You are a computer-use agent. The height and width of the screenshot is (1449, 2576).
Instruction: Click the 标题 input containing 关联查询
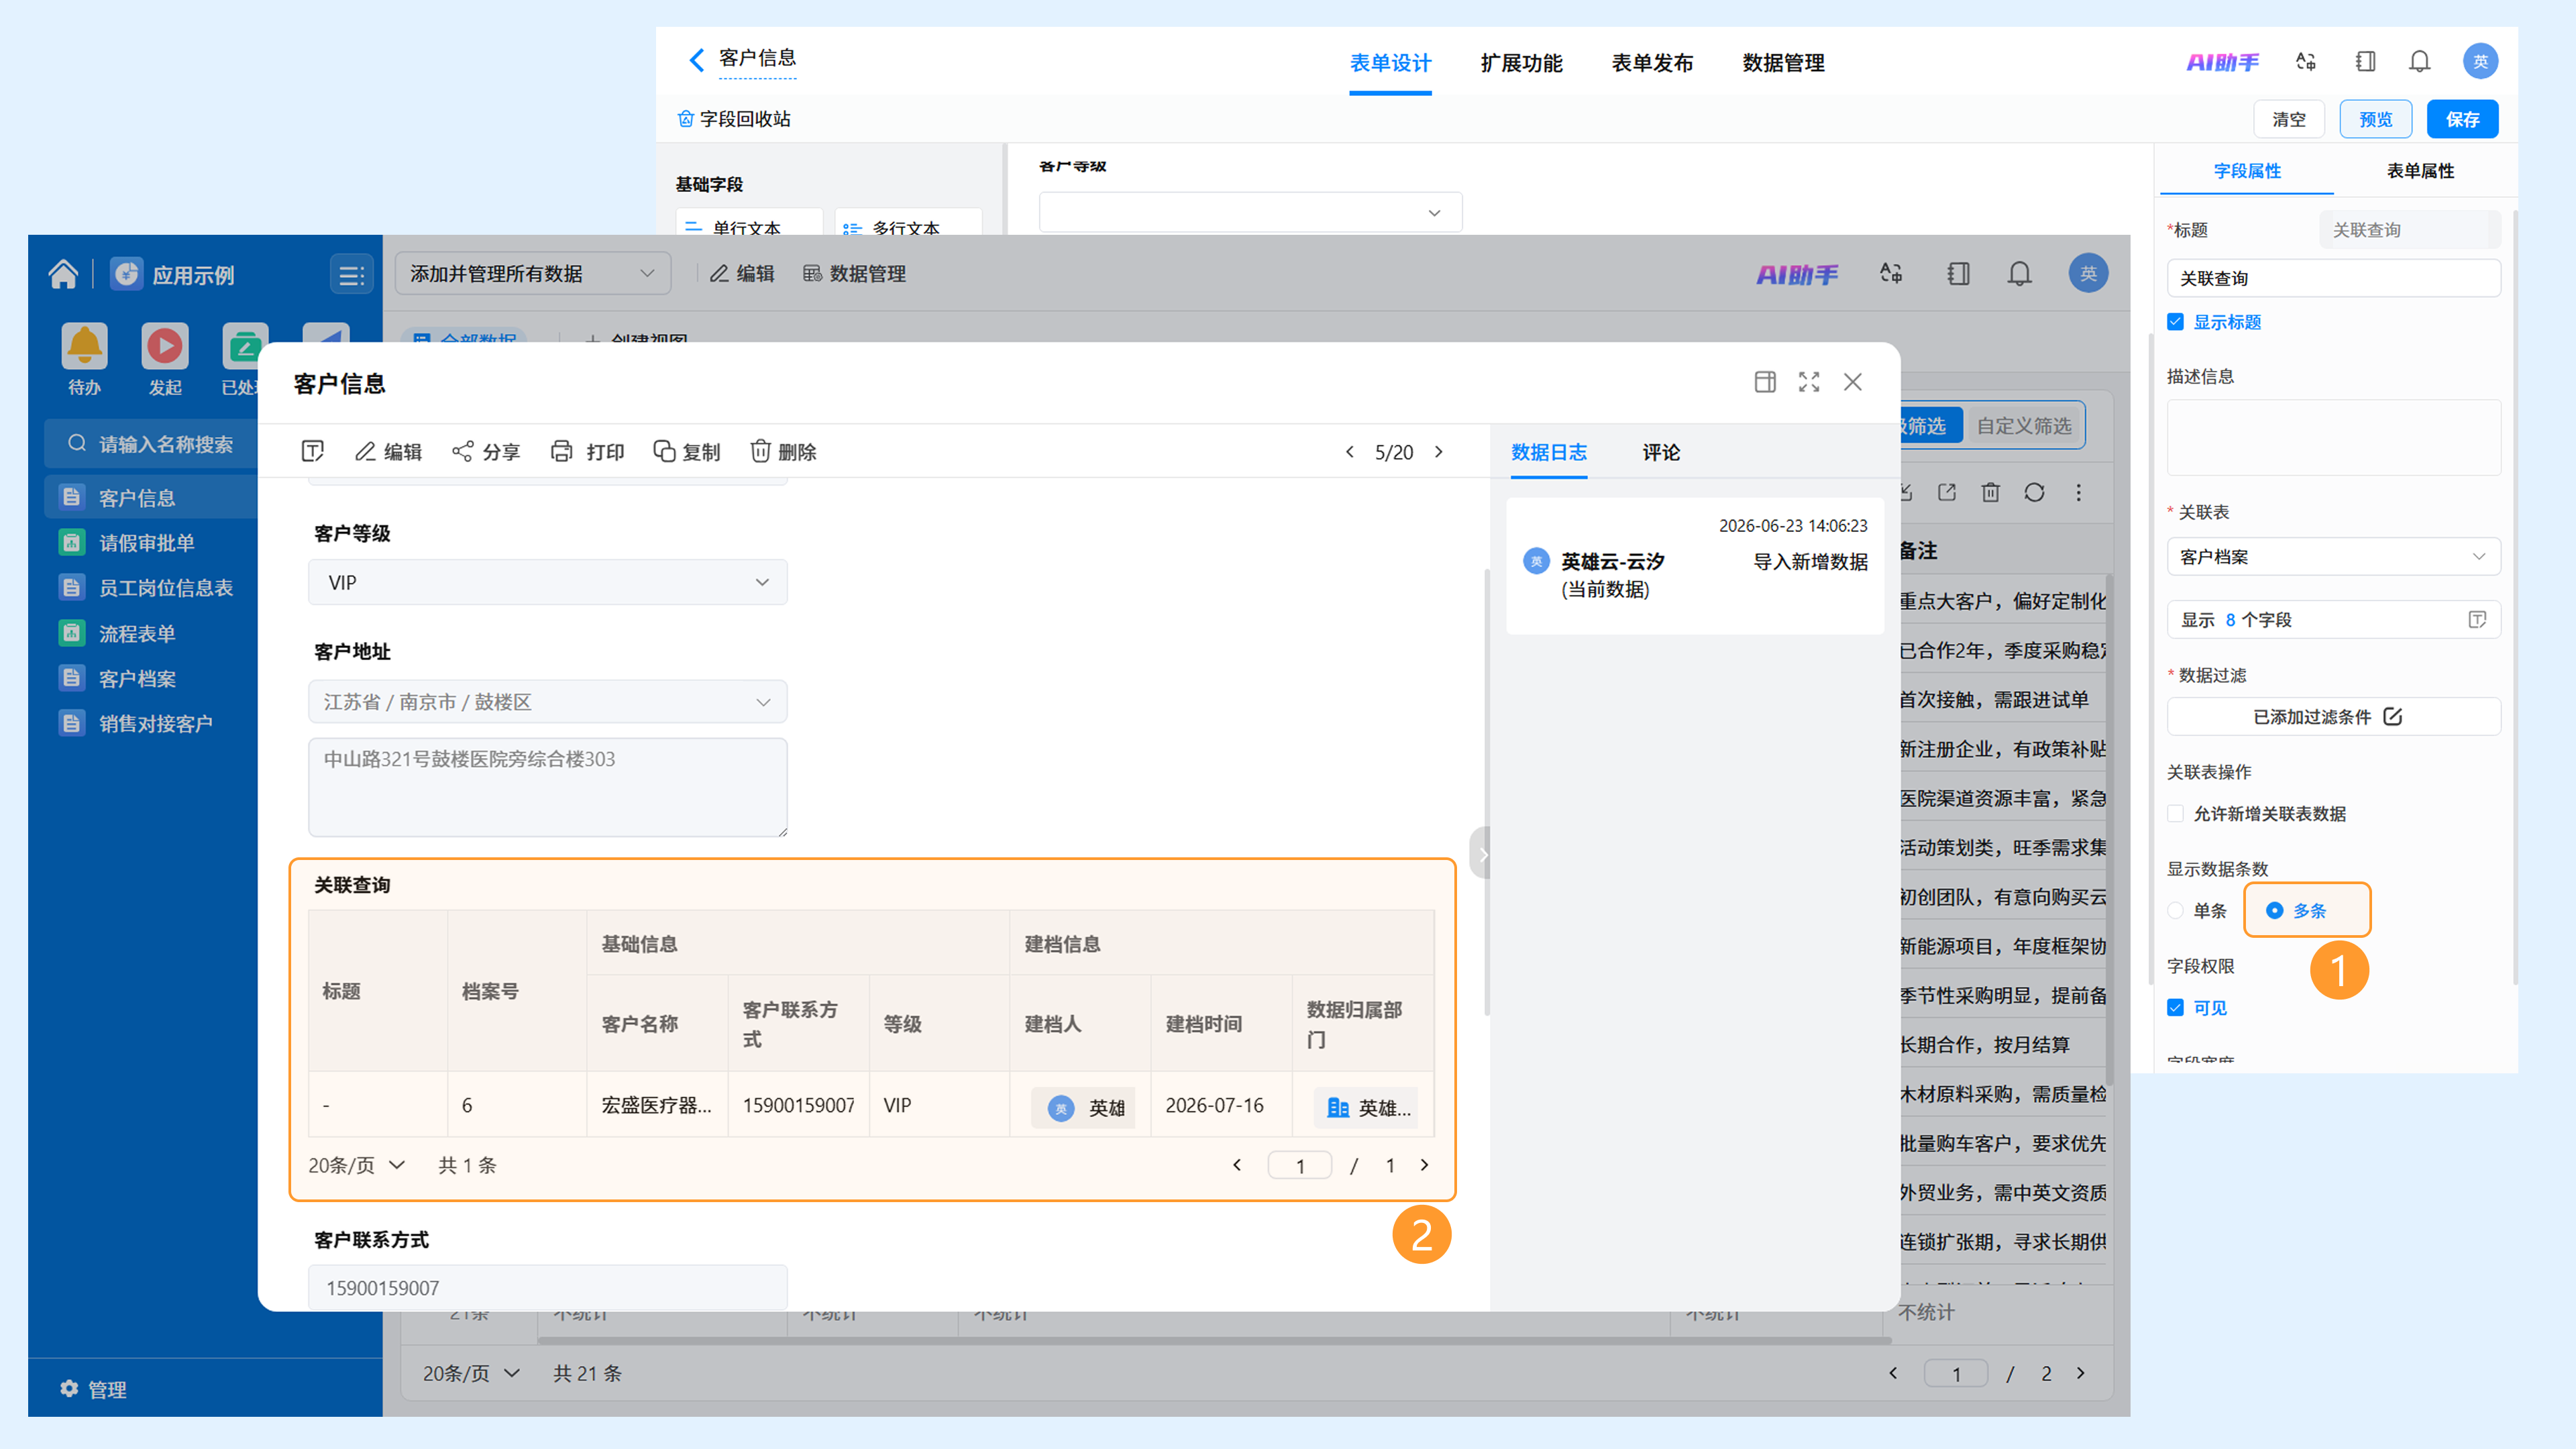click(2333, 278)
